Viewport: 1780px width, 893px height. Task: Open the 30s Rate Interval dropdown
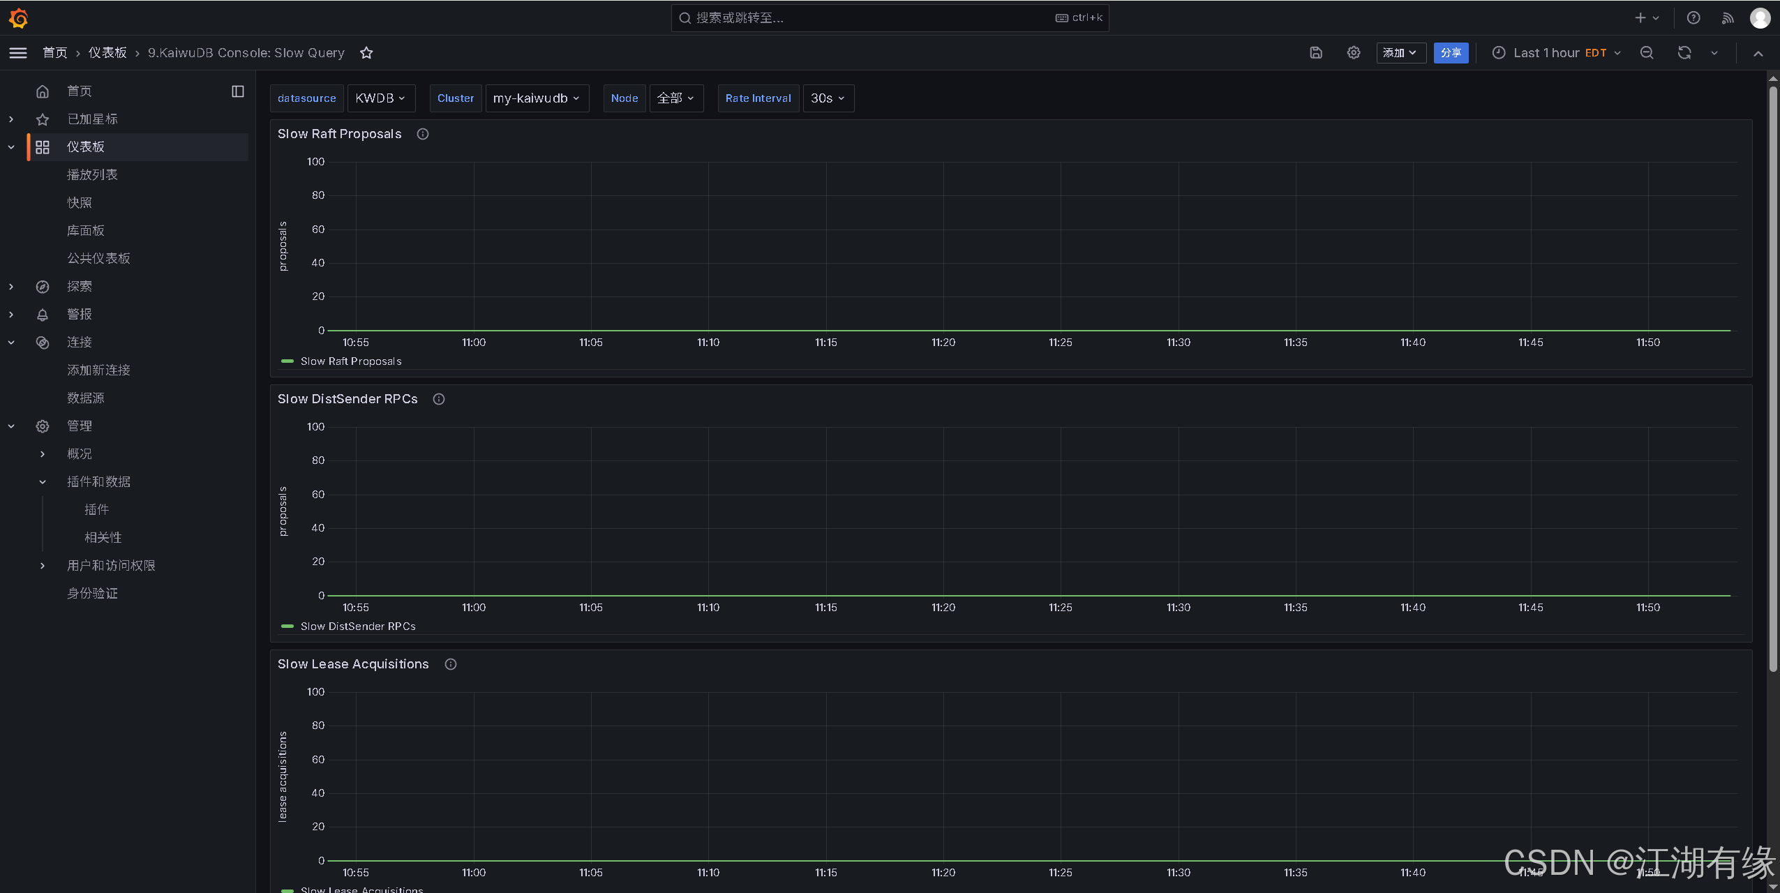(x=828, y=98)
